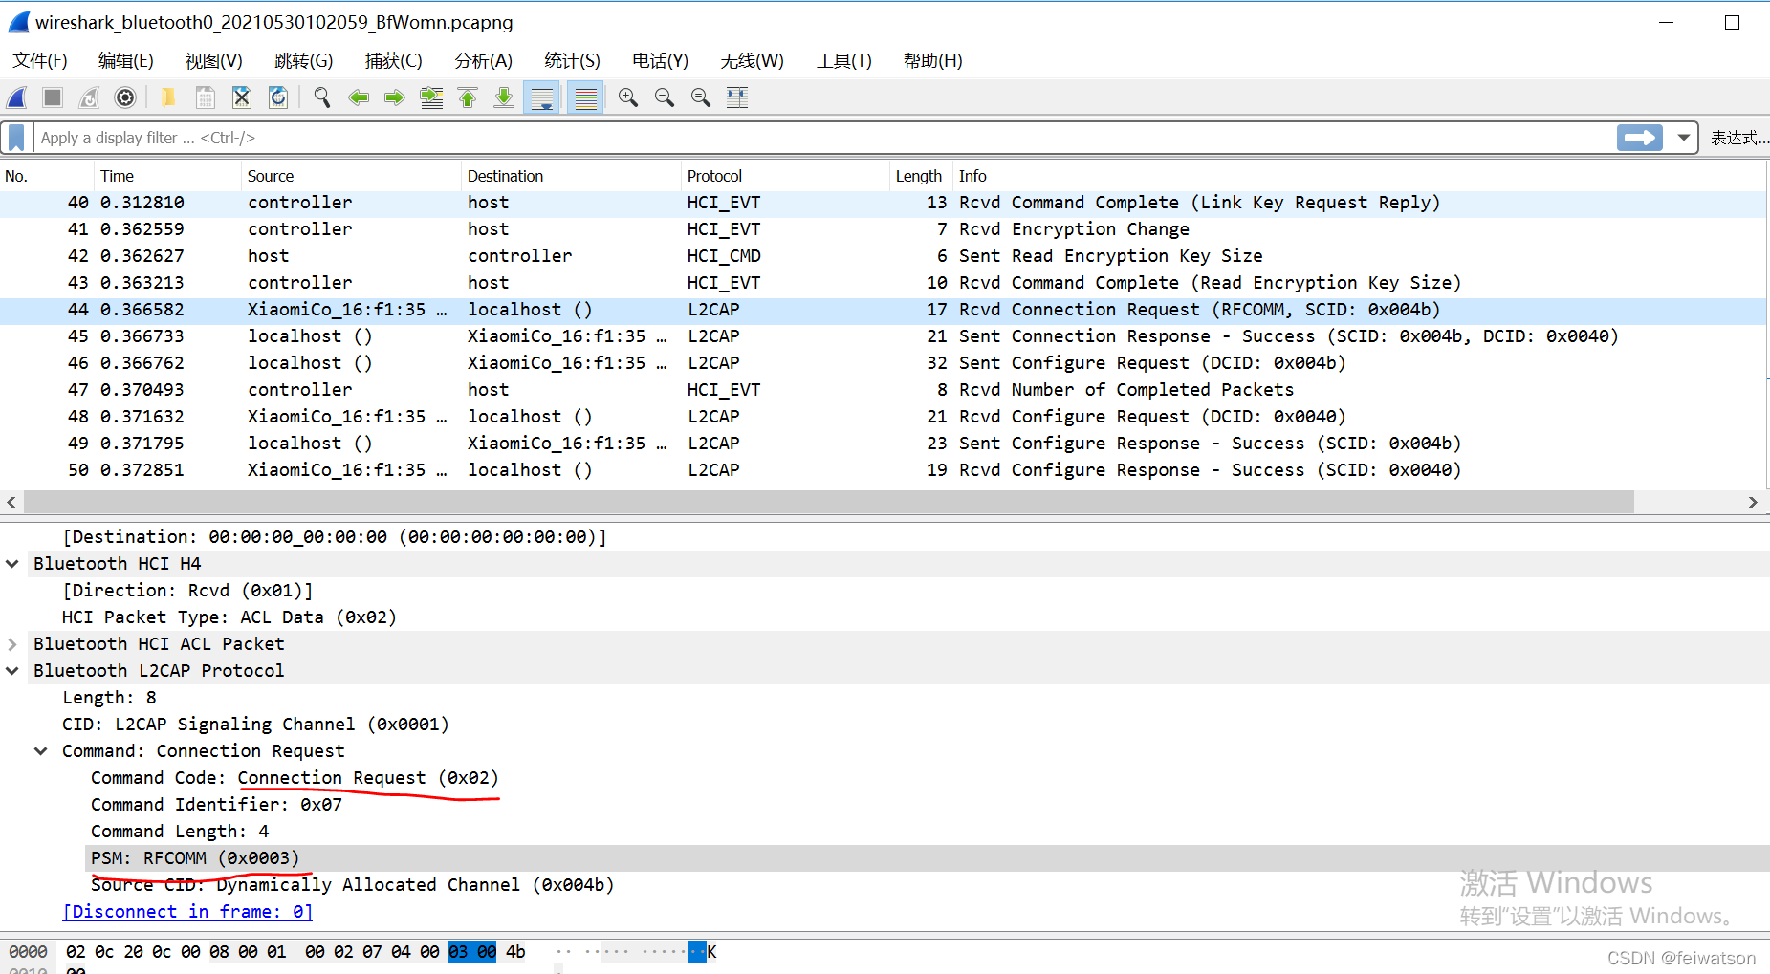The image size is (1770, 974).
Task: Close the capture file icon
Action: 242,97
